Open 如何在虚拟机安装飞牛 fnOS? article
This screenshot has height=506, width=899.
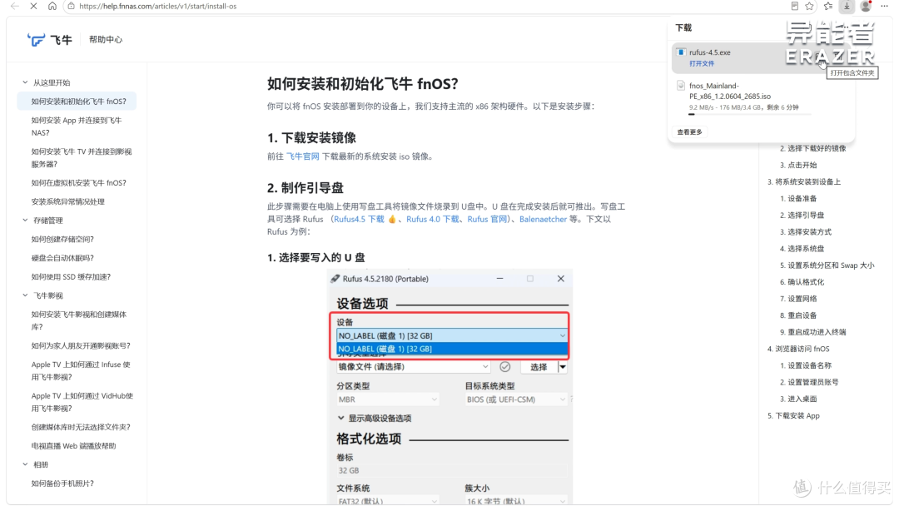[x=78, y=183]
